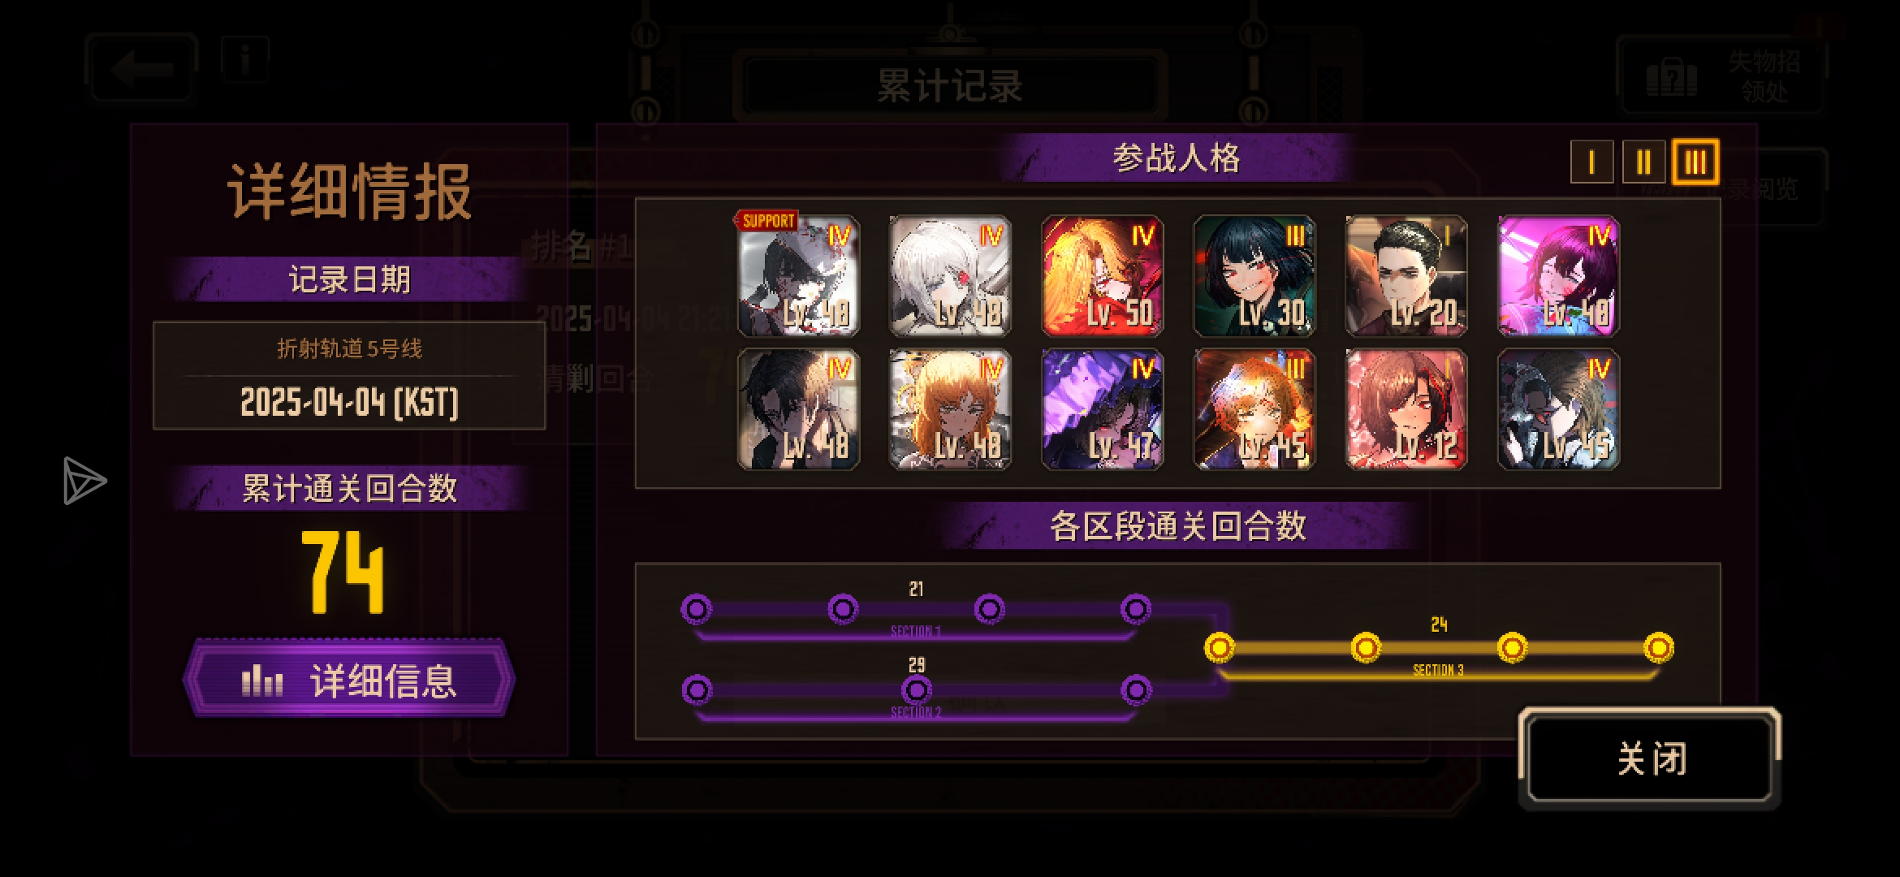Select the Lv. 12 identity portrait
This screenshot has height=877, width=1900.
(1406, 409)
